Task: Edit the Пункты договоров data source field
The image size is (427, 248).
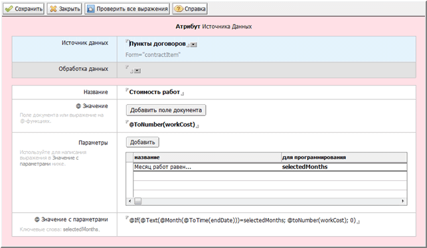Action: pos(157,44)
